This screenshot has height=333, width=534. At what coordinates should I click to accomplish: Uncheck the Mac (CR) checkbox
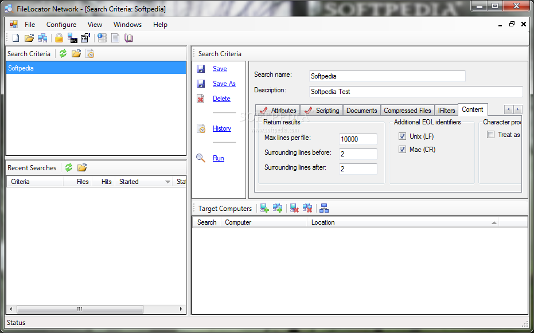pyautogui.click(x=402, y=150)
